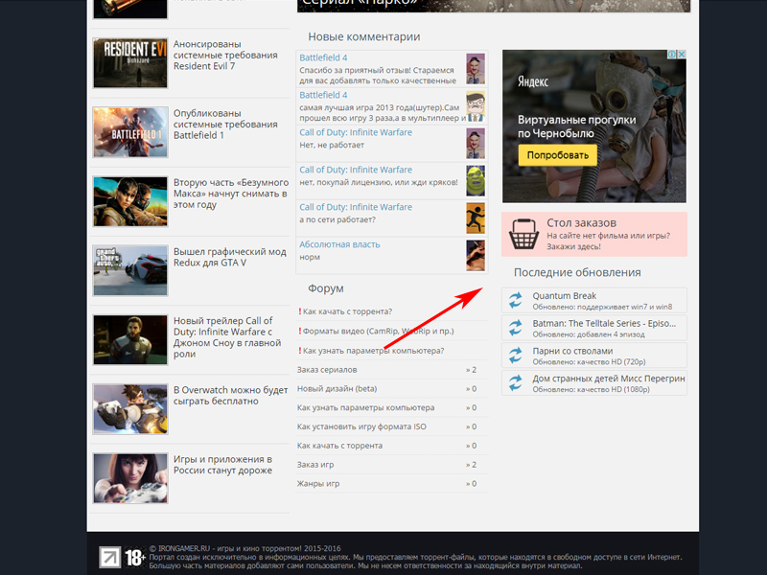The width and height of the screenshot is (767, 575).
Task: Read 'Анонсированы системные требования Resident Evil 7' article
Action: 225,56
